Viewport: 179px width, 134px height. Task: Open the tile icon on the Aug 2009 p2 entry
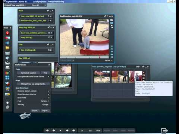tap(49, 37)
